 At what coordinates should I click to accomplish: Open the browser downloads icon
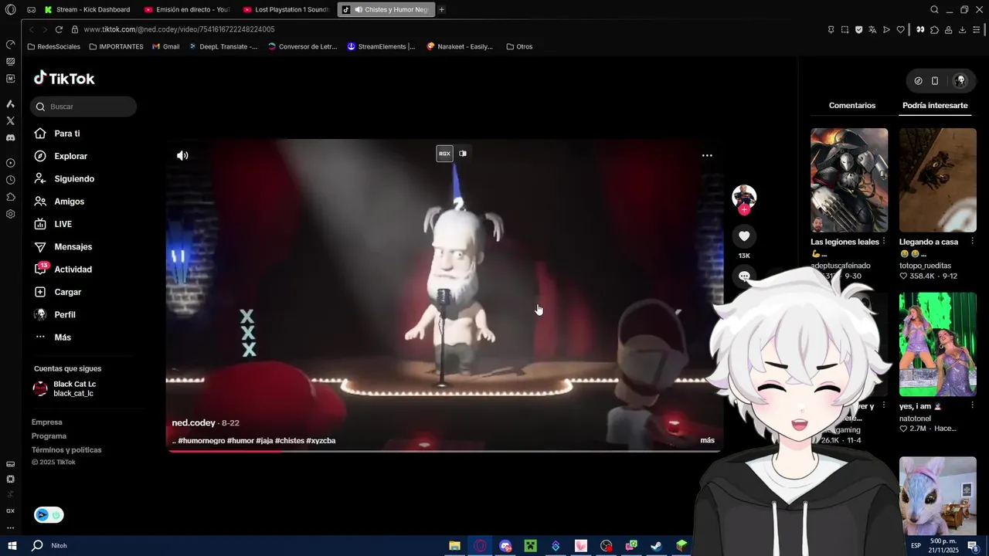(963, 29)
